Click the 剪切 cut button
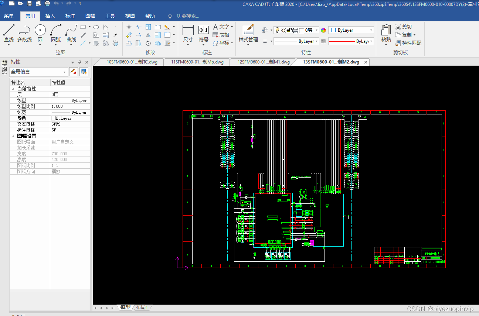Viewport: 479px width, 316px height. [403, 27]
